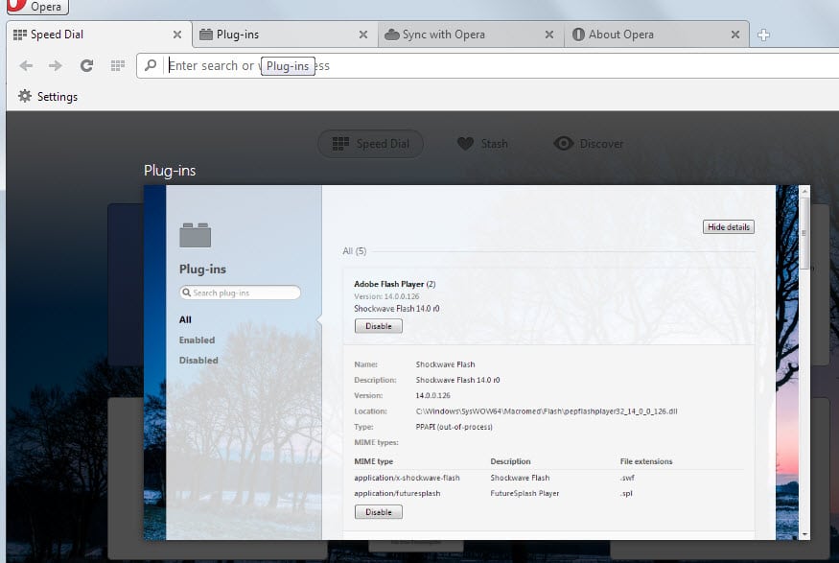
Task: Click the application/futuresplash MIME type
Action: tap(397, 493)
